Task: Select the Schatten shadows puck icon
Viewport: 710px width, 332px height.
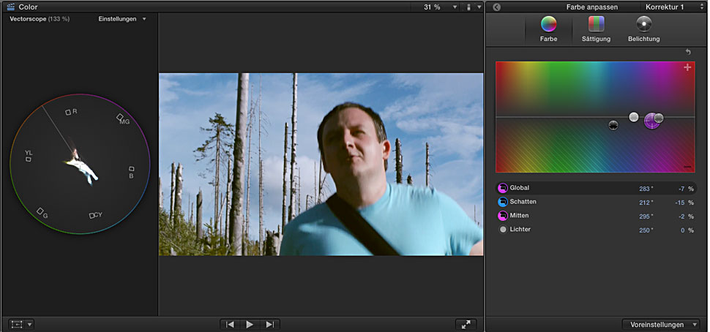Action: click(502, 202)
